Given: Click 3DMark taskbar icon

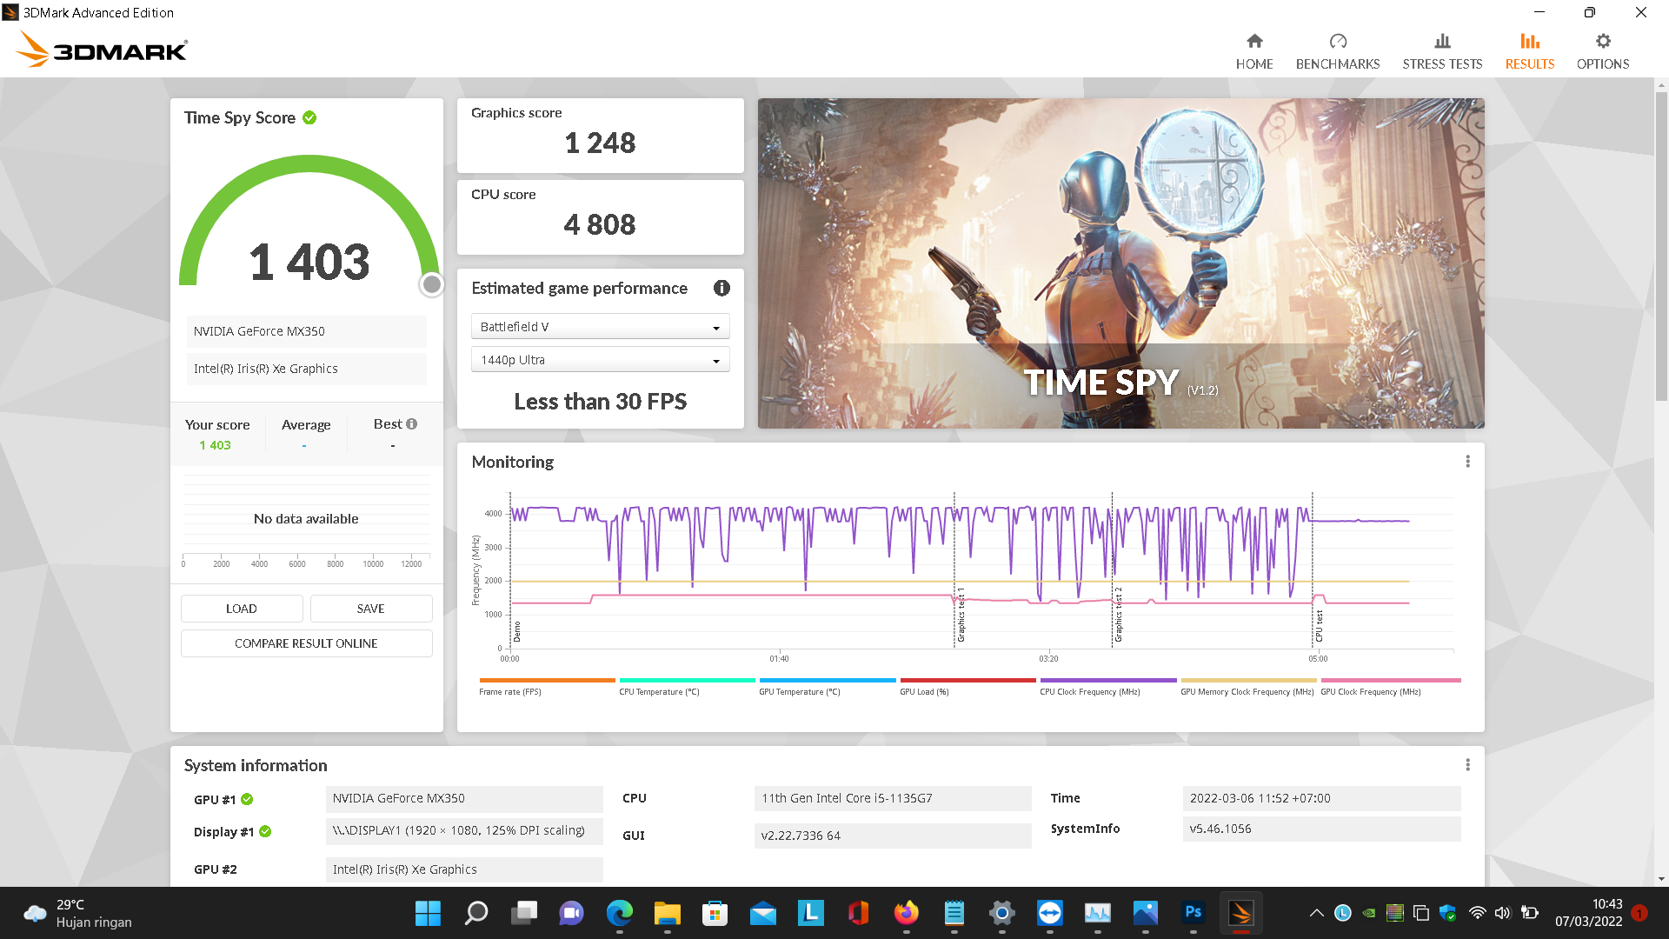Looking at the screenshot, I should (1240, 913).
